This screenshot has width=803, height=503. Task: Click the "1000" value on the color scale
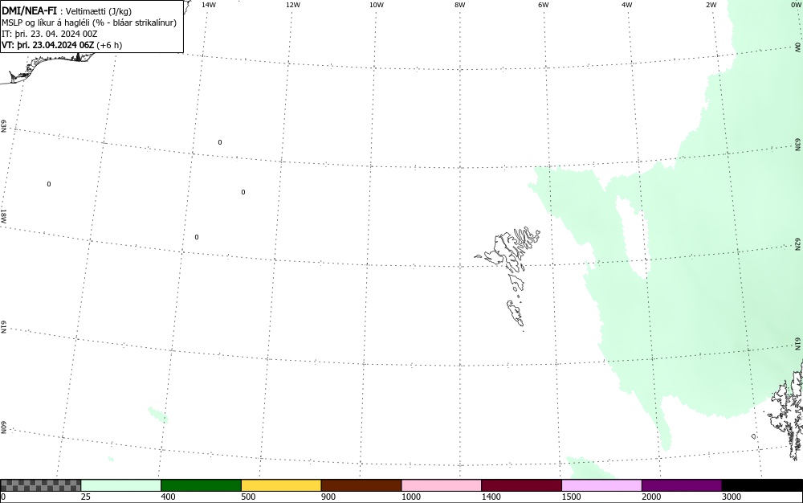410,497
